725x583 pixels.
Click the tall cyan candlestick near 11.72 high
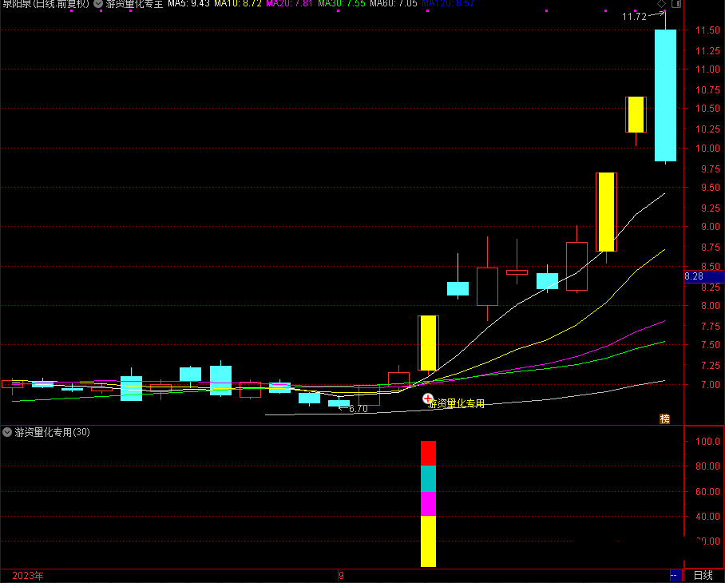[x=665, y=96]
